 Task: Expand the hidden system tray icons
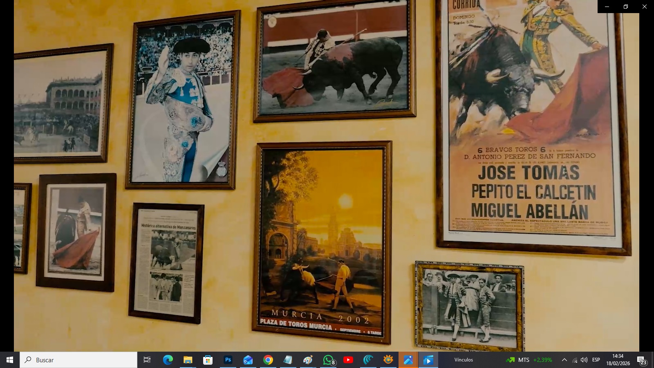coord(564,360)
